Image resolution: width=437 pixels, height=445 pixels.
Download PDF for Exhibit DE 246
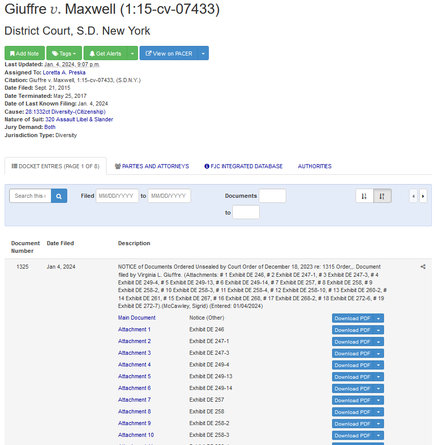pyautogui.click(x=352, y=330)
